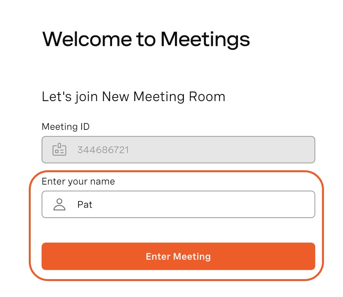Click the disabled Meeting ID field
Image resolution: width=343 pixels, height=297 pixels.
(178, 150)
